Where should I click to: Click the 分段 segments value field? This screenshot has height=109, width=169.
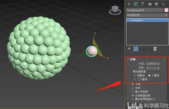152,68
